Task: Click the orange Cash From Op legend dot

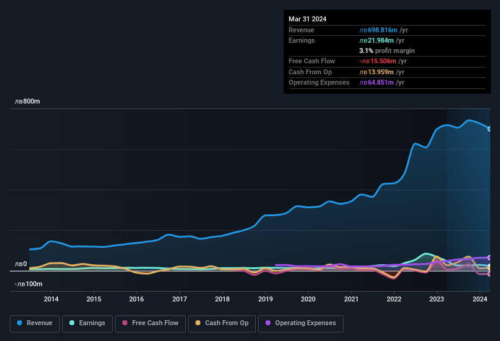Action: [199, 323]
